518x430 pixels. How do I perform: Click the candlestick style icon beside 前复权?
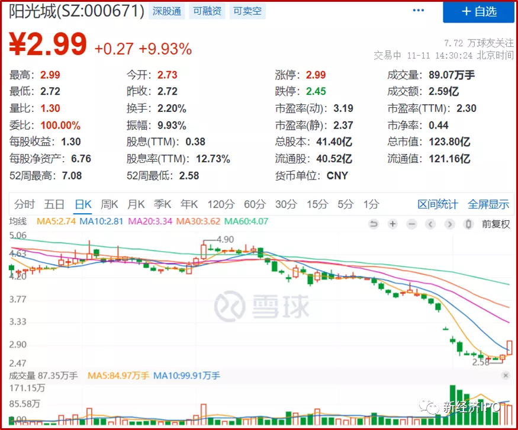(468, 224)
